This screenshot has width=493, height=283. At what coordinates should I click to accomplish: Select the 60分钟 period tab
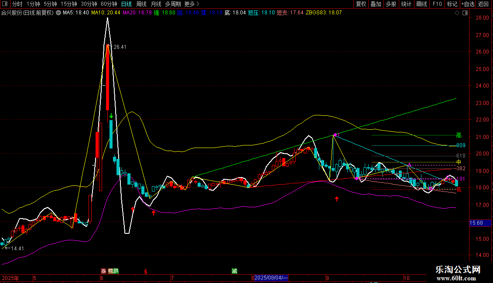click(x=109, y=4)
